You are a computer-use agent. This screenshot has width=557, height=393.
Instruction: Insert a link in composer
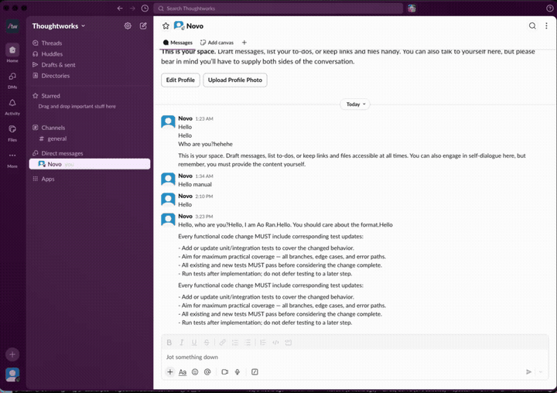(222, 342)
